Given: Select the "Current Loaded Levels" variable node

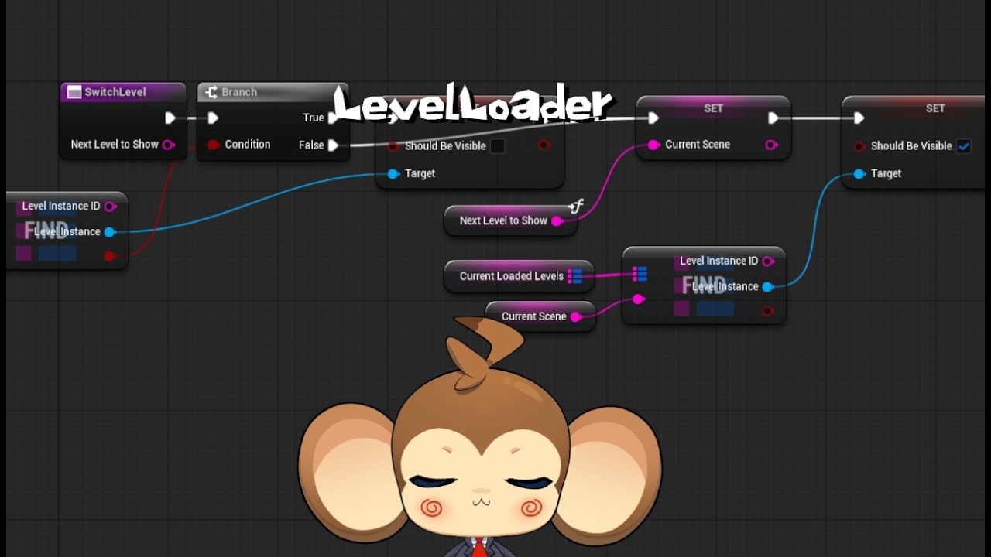Looking at the screenshot, I should [519, 276].
